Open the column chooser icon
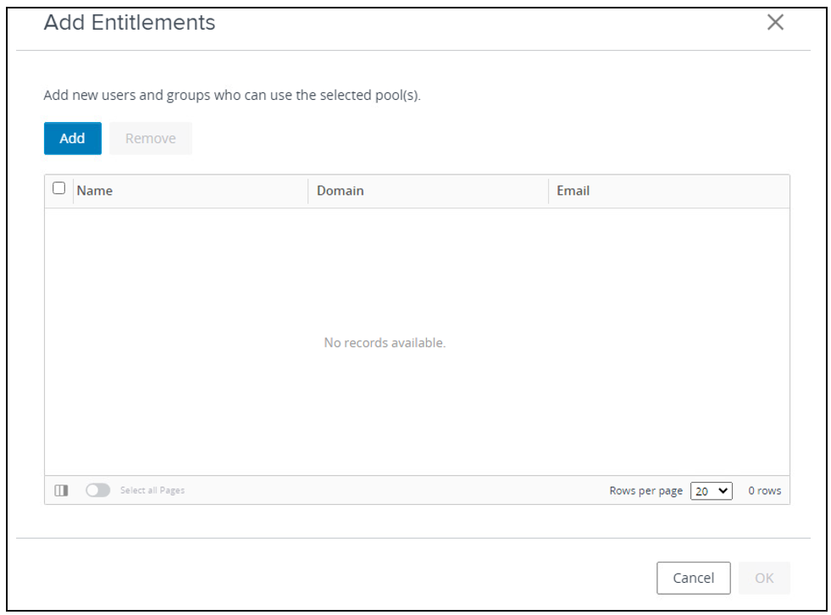Screen dimensions: 831x615 [61, 490]
